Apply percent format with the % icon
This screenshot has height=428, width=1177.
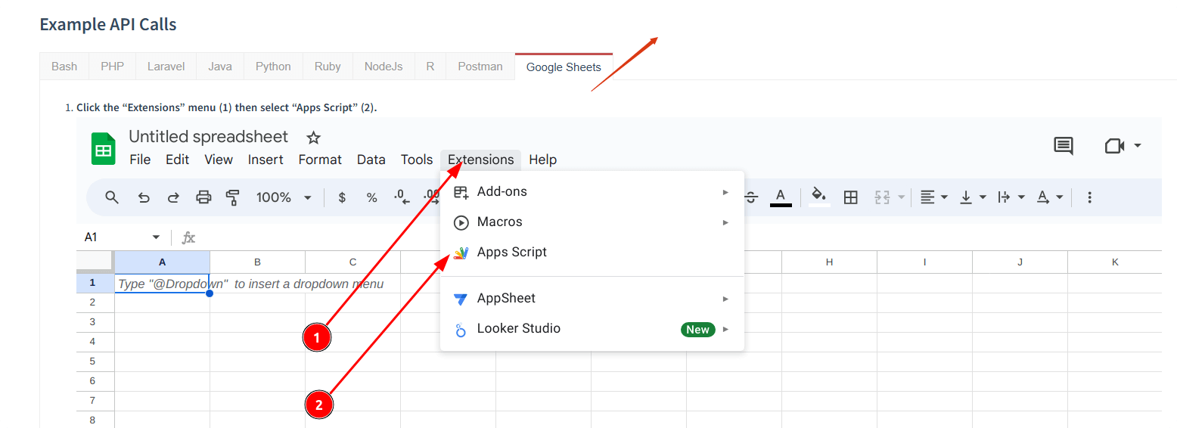coord(371,197)
